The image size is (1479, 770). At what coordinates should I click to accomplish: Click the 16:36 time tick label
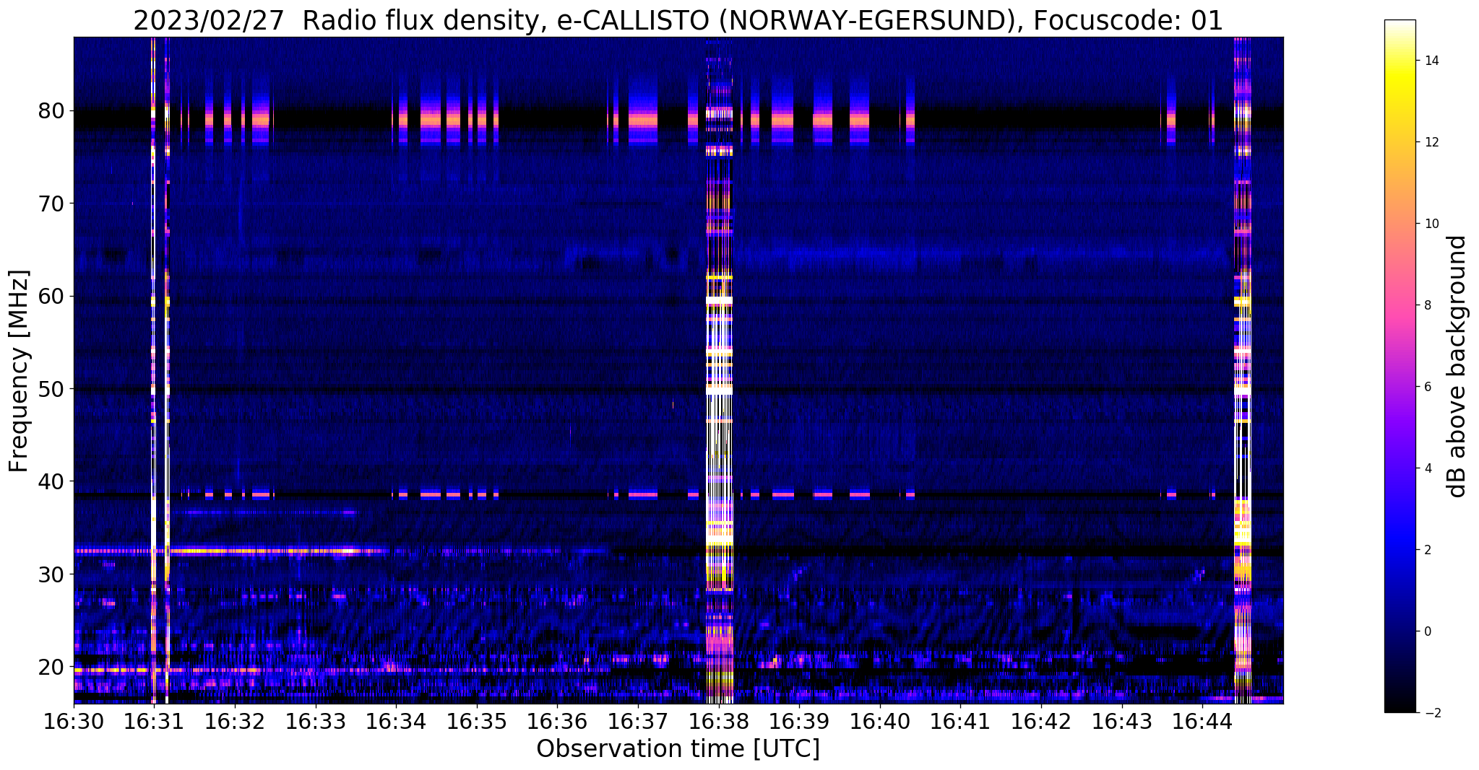click(557, 721)
